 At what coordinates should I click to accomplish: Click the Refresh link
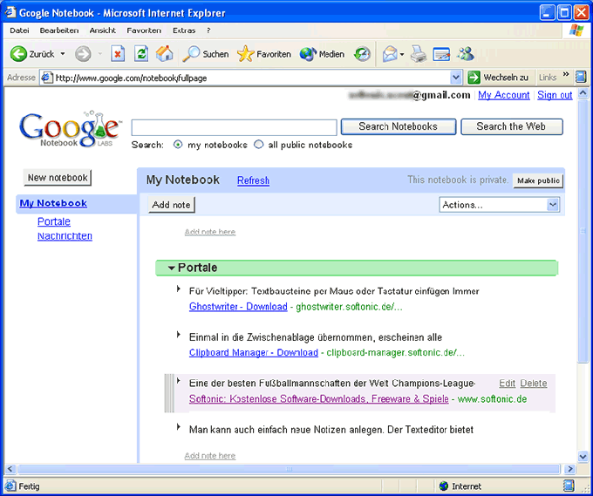[x=254, y=180]
